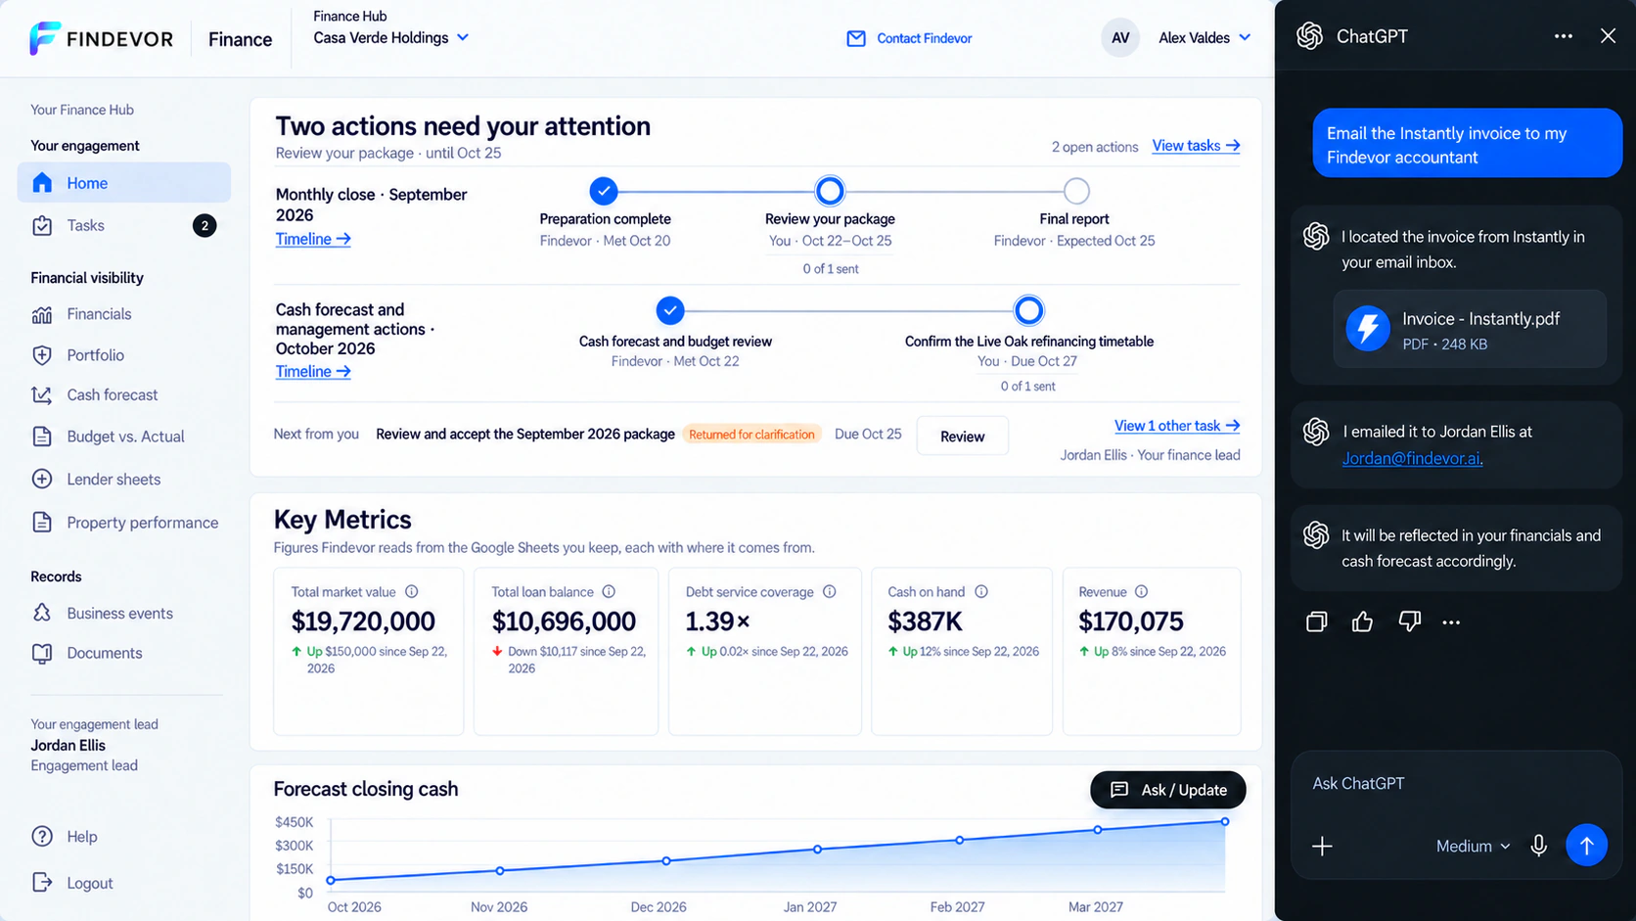Viewport: 1636px width, 921px height.
Task: Click the Help question mark icon
Action: tap(42, 837)
